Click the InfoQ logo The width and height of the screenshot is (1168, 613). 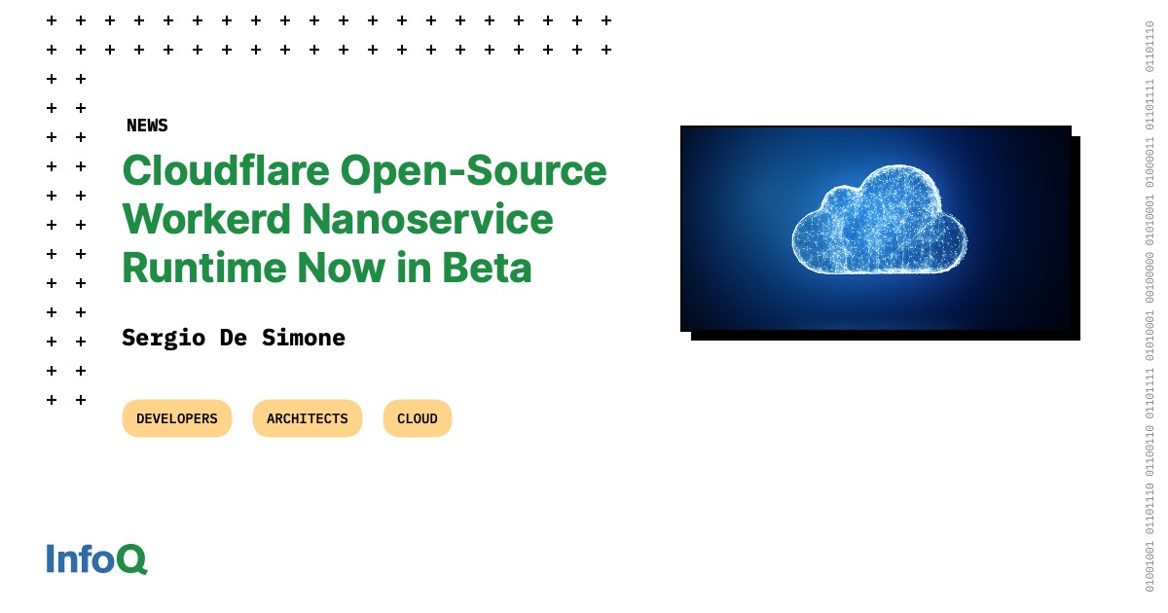coord(94,559)
